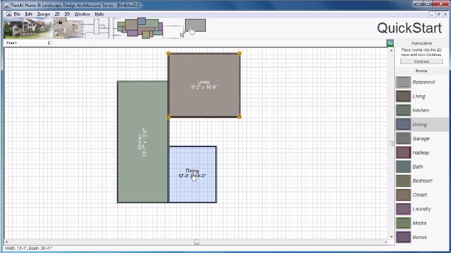Select the Bedroom room swatch
Image resolution: width=451 pixels, height=253 pixels.
[x=403, y=181]
